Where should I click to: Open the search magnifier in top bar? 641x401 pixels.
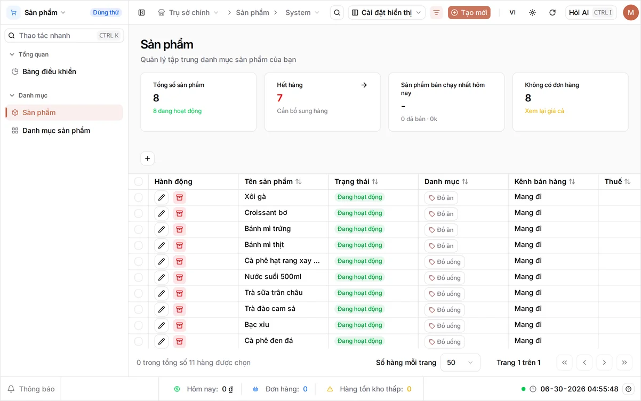pos(336,12)
